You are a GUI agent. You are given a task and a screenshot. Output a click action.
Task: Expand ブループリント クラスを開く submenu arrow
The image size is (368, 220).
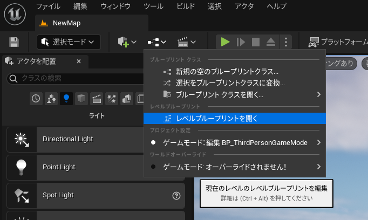click(318, 94)
